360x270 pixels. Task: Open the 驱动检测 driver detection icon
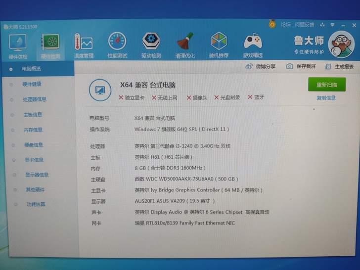151,45
